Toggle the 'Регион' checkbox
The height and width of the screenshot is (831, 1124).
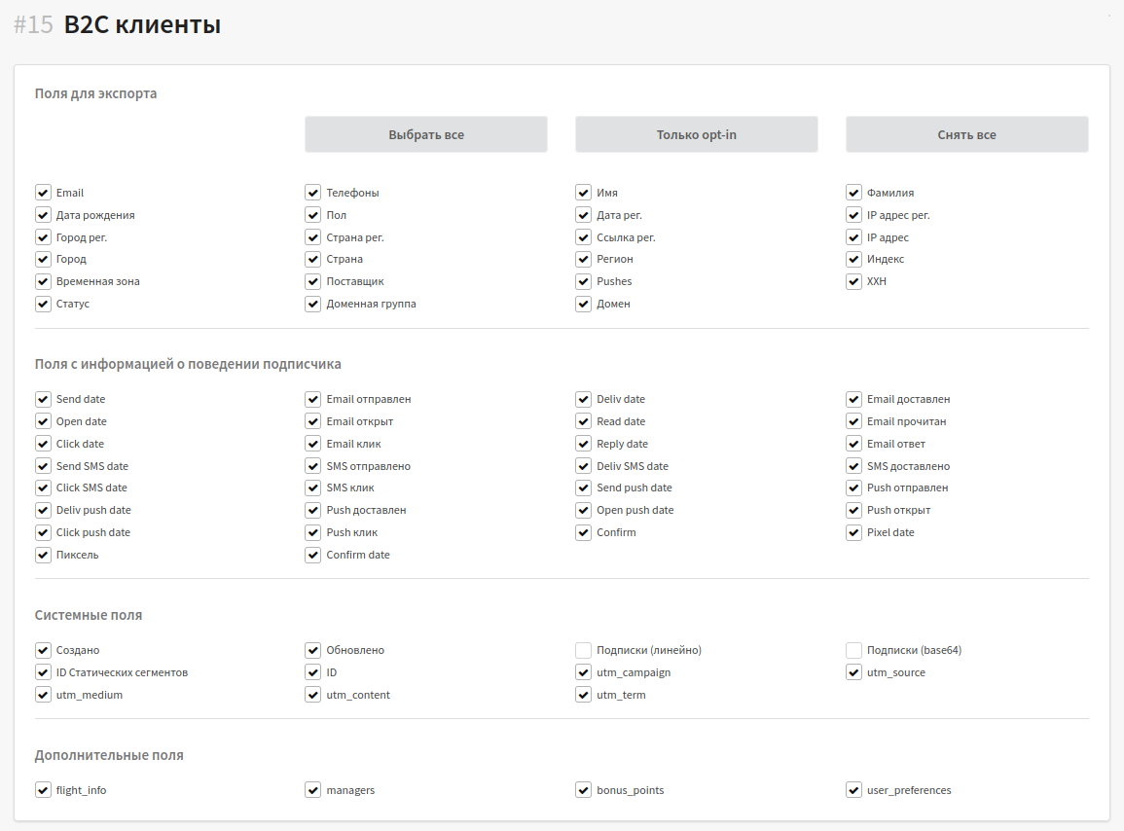click(583, 259)
